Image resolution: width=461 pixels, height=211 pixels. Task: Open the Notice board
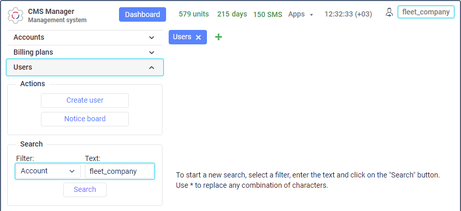[85, 119]
